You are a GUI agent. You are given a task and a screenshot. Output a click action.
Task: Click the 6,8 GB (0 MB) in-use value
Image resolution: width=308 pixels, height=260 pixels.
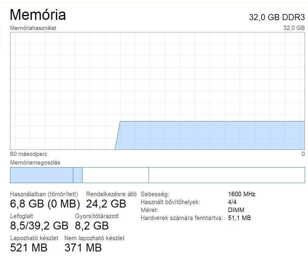point(45,204)
